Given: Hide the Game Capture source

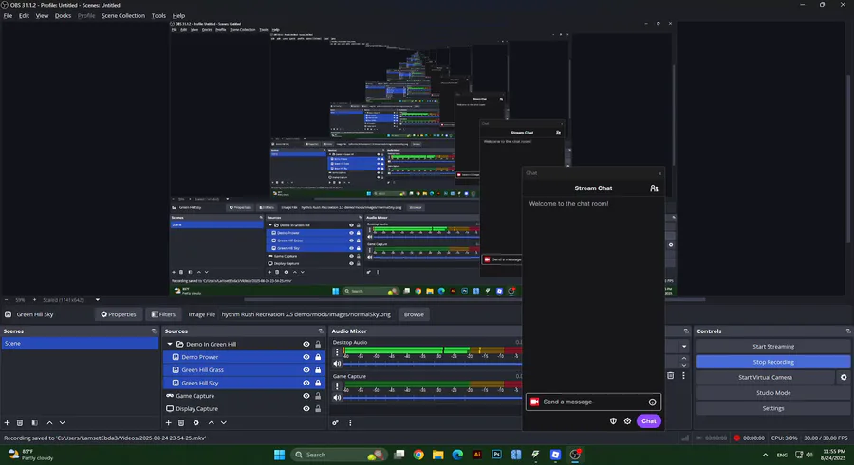Looking at the screenshot, I should pyautogui.click(x=306, y=396).
